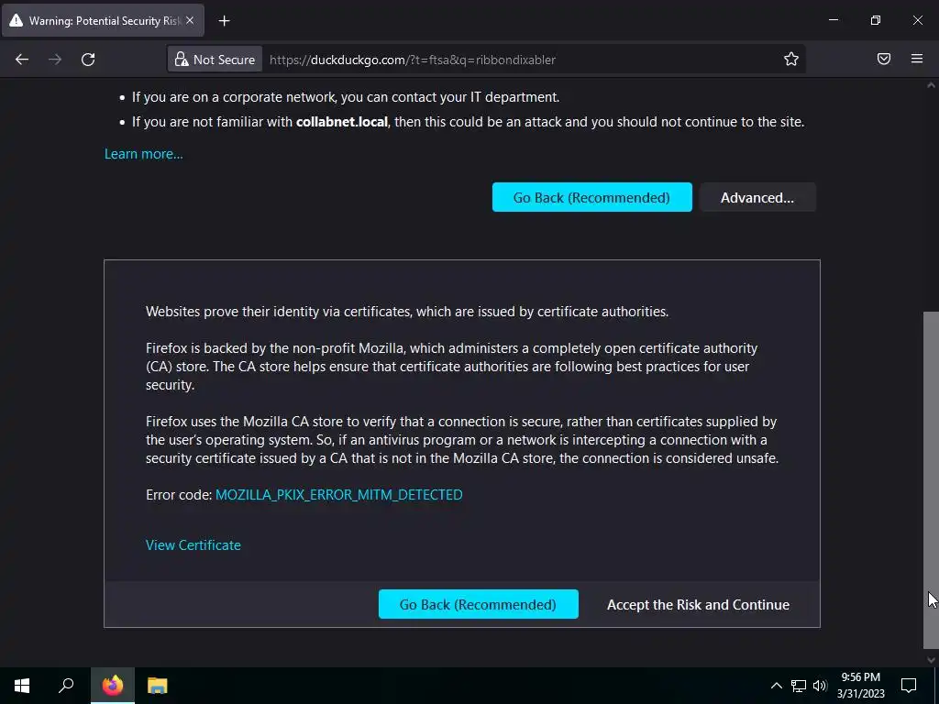The width and height of the screenshot is (939, 704).
Task: Open Windows taskbar search
Action: point(66,686)
